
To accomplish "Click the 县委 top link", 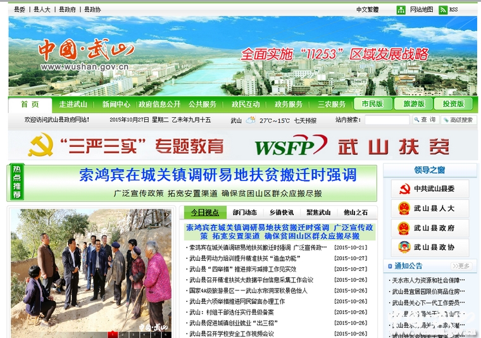I will (20, 9).
